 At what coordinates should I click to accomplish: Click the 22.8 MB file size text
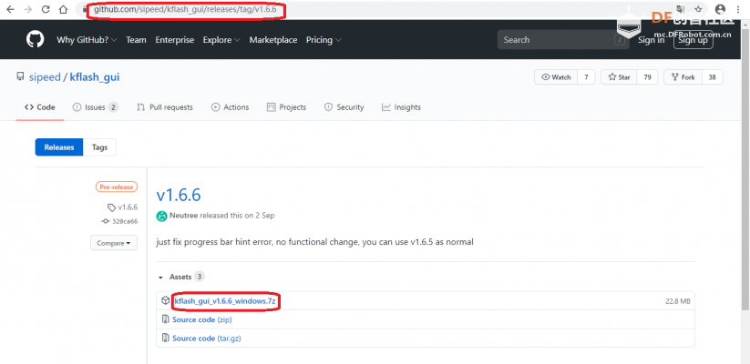click(678, 301)
